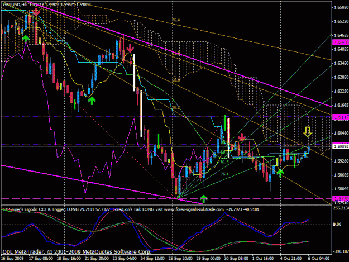Click the 255.2134 indicator scale value
The width and height of the screenshot is (349, 262).
pyautogui.click(x=341, y=208)
